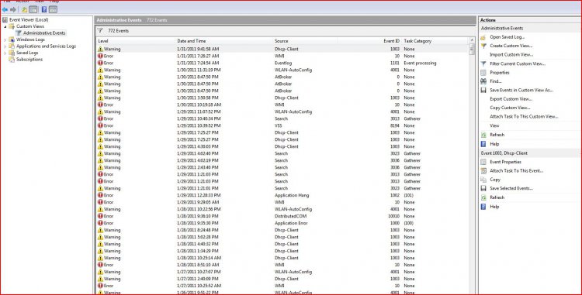582x295 pixels.
Task: Select the Dhcp-Client warning at 1/28/2011 8:24:48 PM
Action: [x=282, y=230]
